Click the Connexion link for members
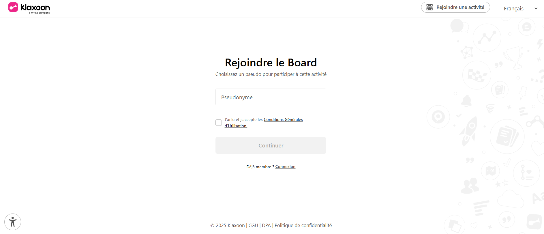Viewport: 544px width, 234px height. (285, 167)
